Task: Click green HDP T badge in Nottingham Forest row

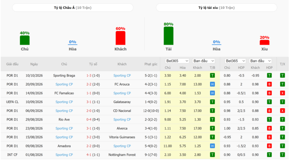Action: click(x=269, y=154)
